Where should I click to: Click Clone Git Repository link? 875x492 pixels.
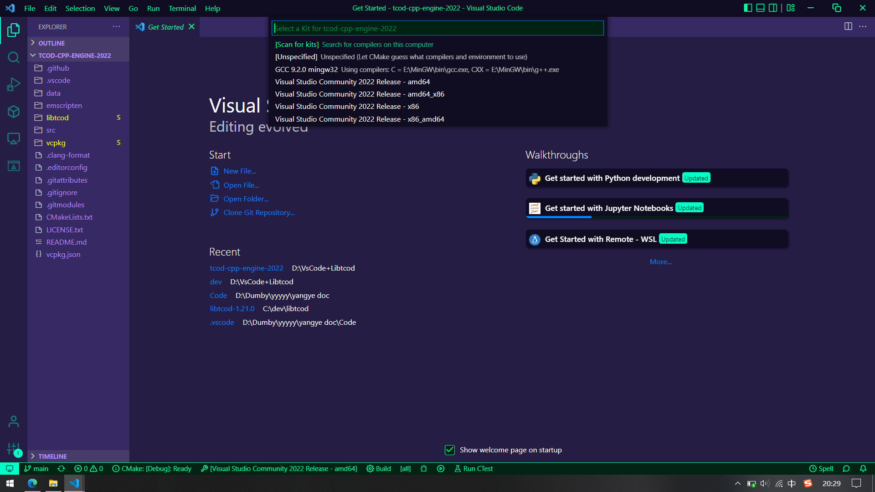258,213
